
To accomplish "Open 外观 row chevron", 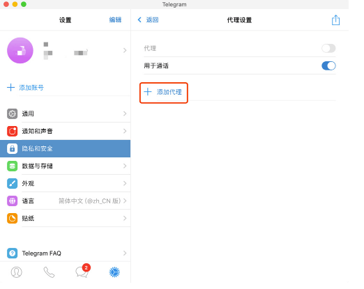I will click(x=125, y=183).
